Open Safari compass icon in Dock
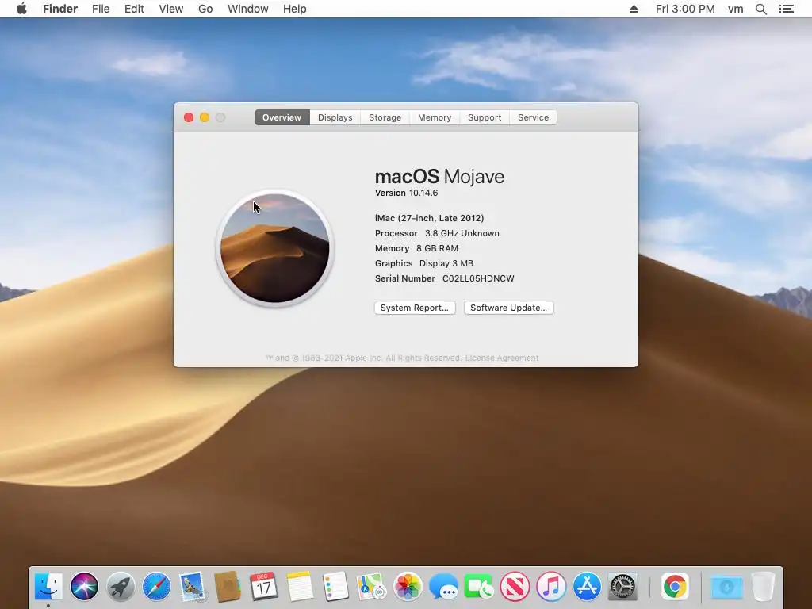The image size is (812, 609). (156, 587)
